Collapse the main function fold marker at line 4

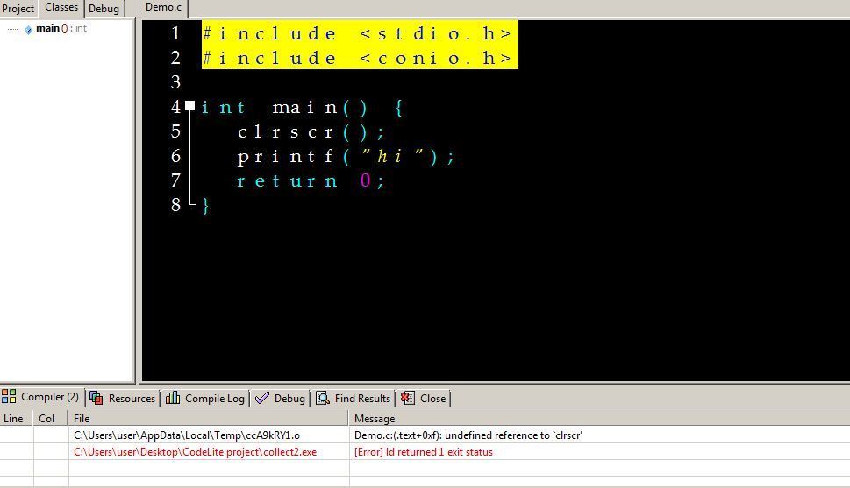point(189,106)
